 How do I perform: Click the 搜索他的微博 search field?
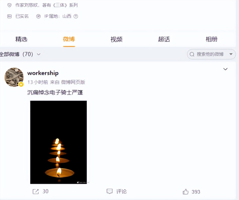[211, 54]
